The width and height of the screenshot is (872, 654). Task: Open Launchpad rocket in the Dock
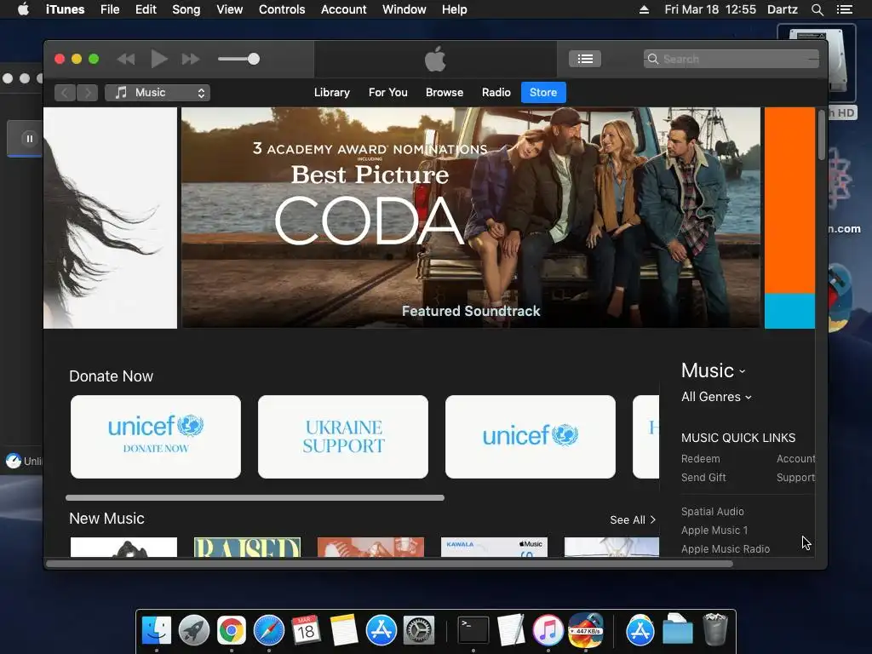pos(193,631)
